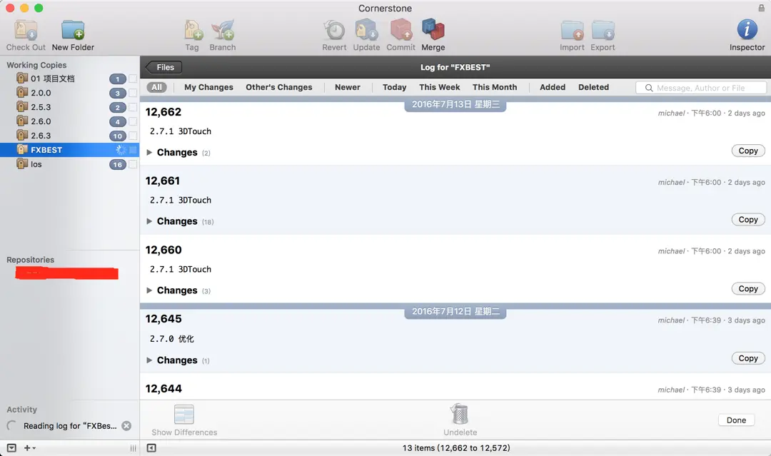Toggle checkbox beside 01 项目文档
771x456 pixels.
tap(133, 78)
